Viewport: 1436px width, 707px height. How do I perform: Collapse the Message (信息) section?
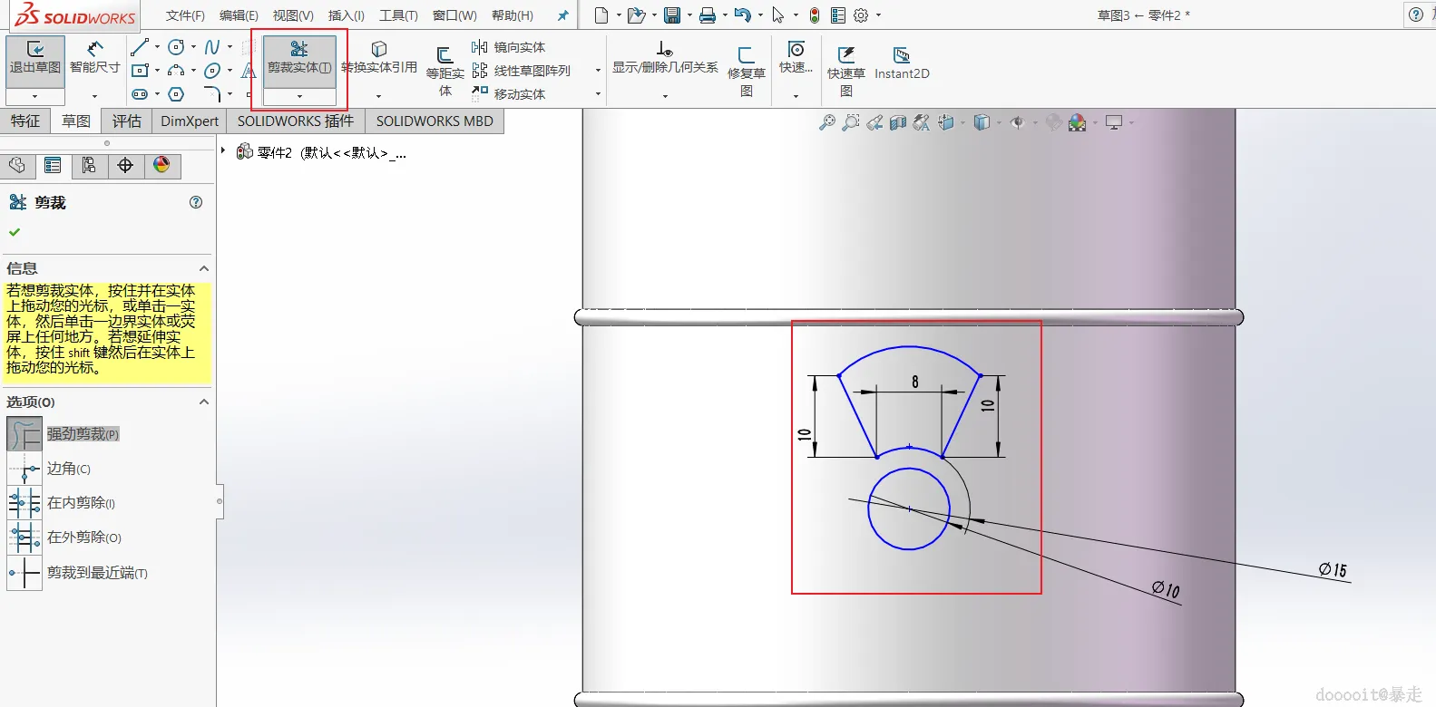tap(204, 268)
